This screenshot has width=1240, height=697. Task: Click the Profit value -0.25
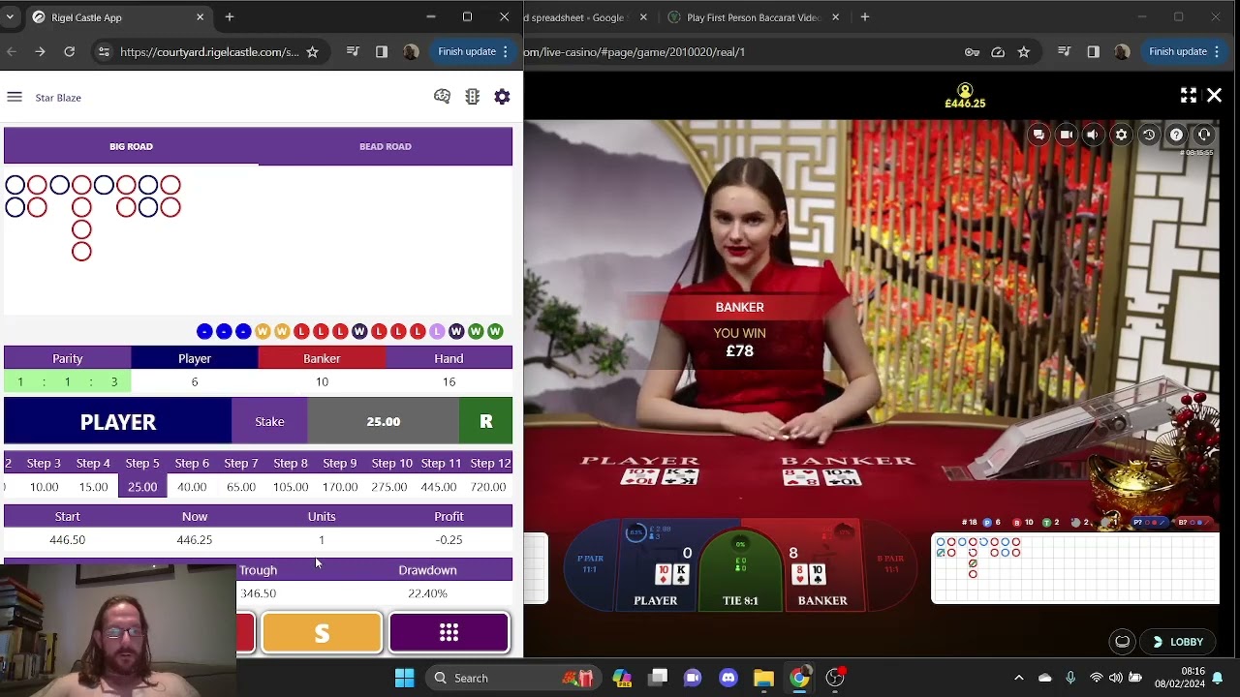(449, 539)
